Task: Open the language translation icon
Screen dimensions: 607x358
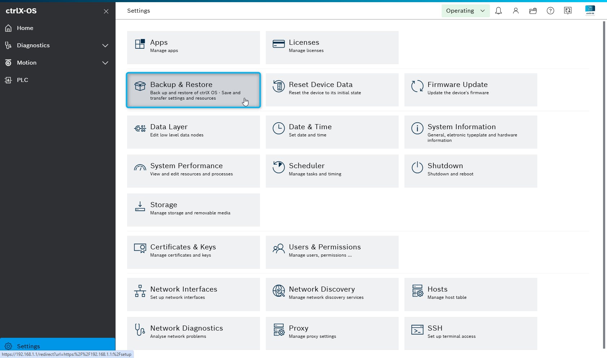Action: 568,11
